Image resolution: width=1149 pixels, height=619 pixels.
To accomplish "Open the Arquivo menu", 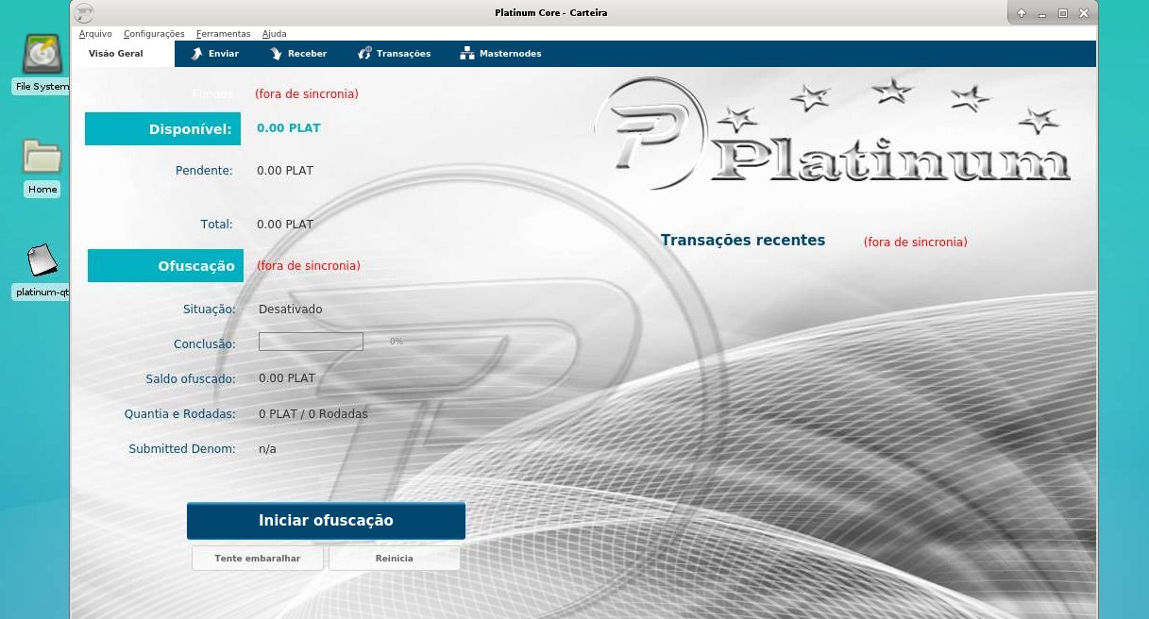I will click(x=95, y=34).
